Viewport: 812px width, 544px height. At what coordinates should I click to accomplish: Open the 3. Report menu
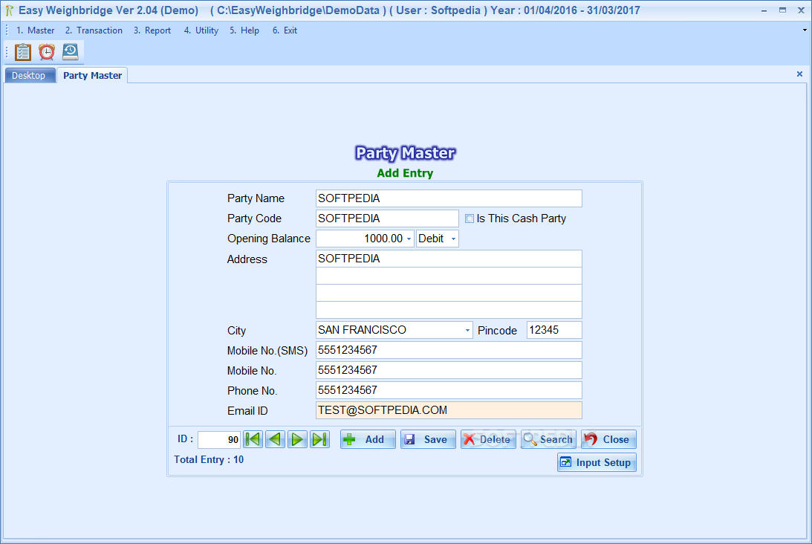pyautogui.click(x=152, y=30)
